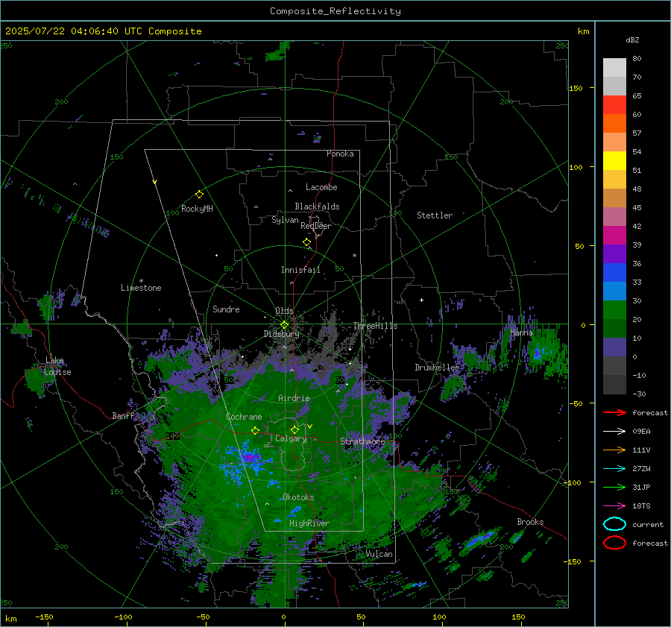Image resolution: width=671 pixels, height=627 pixels.
Task: Click the magenta 18TS arrow symbol
Action: [x=614, y=506]
